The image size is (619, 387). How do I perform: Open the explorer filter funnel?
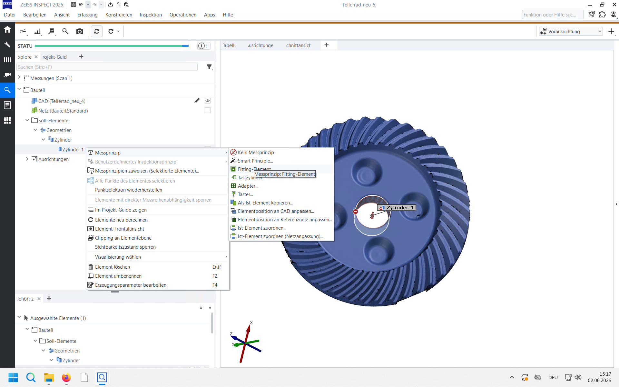[209, 67]
